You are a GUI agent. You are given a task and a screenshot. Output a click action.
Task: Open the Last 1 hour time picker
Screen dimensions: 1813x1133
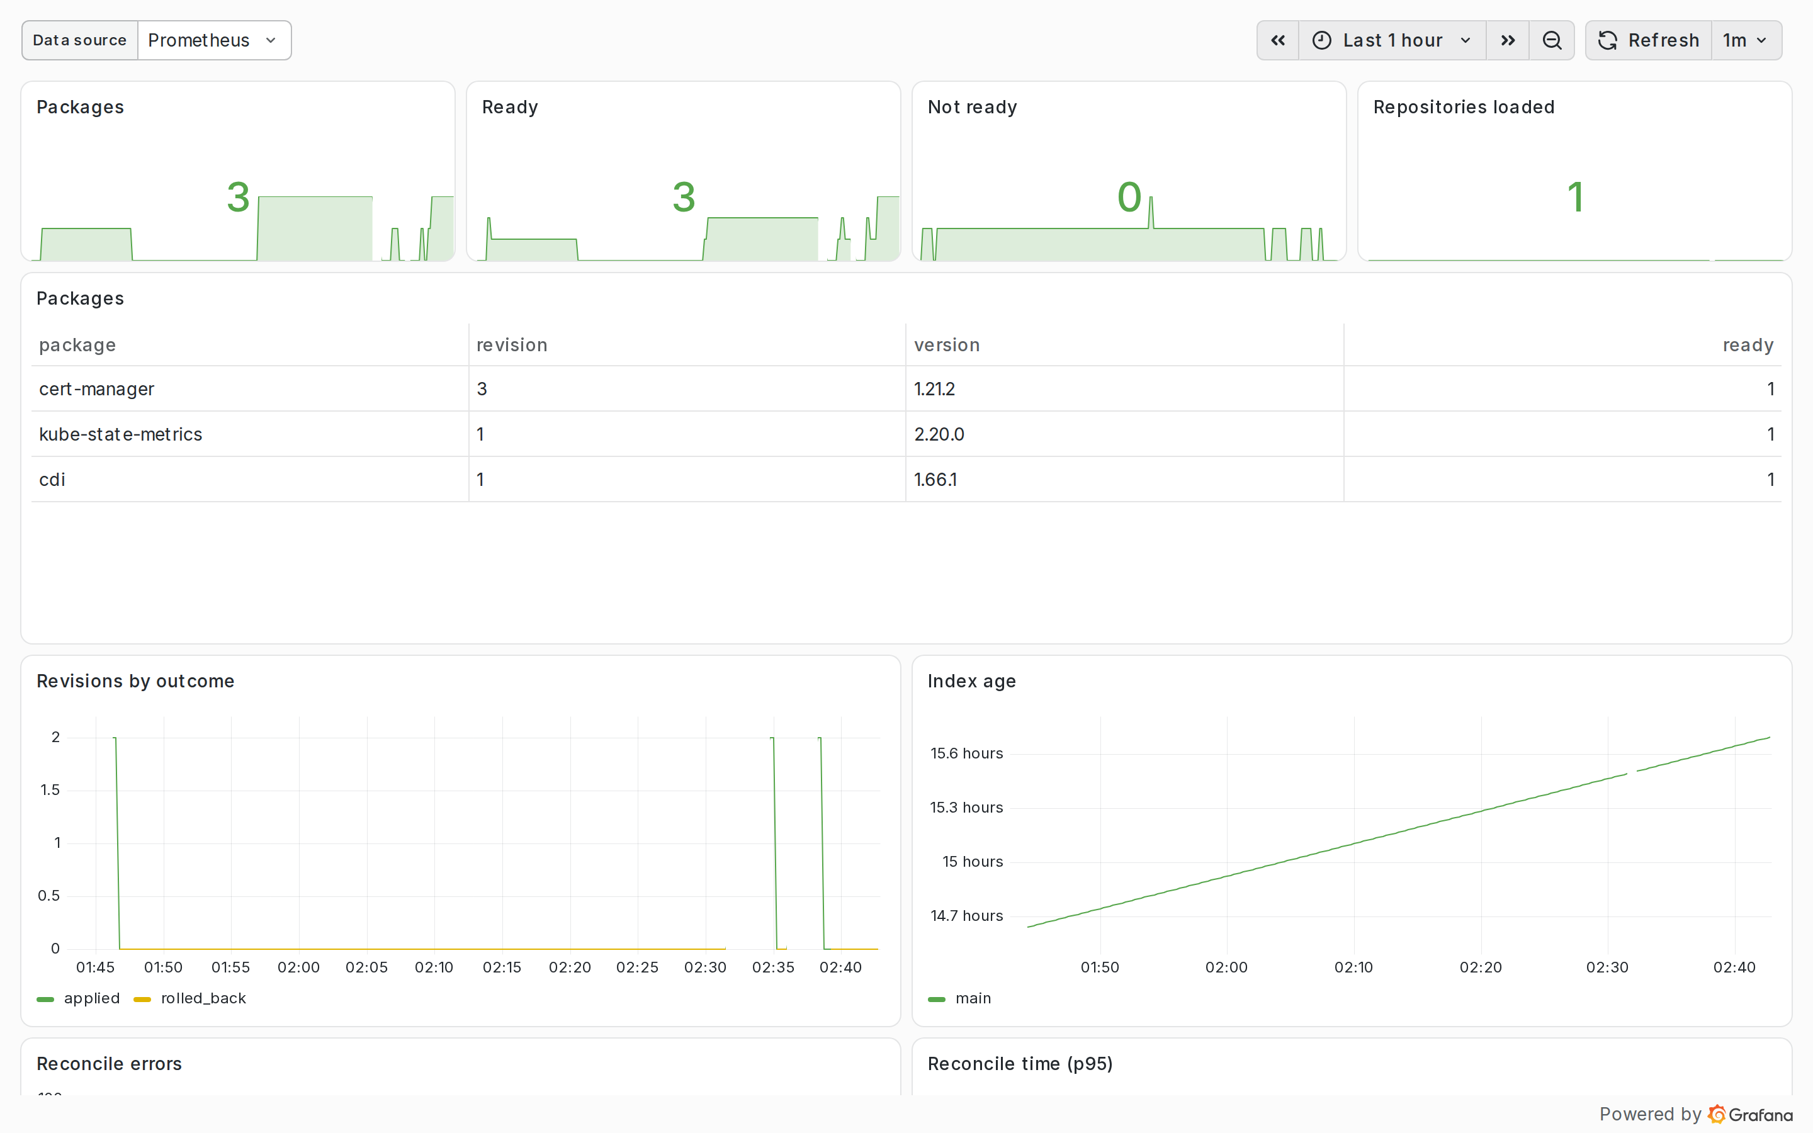click(x=1392, y=40)
